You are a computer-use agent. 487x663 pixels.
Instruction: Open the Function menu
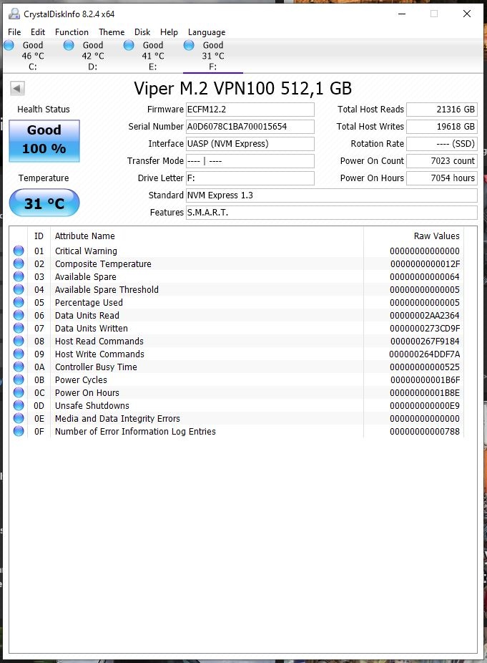click(72, 32)
